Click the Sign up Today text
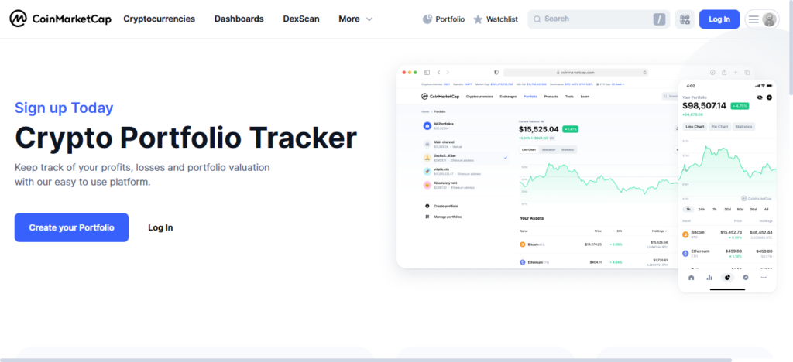This screenshot has width=793, height=362. coord(64,108)
